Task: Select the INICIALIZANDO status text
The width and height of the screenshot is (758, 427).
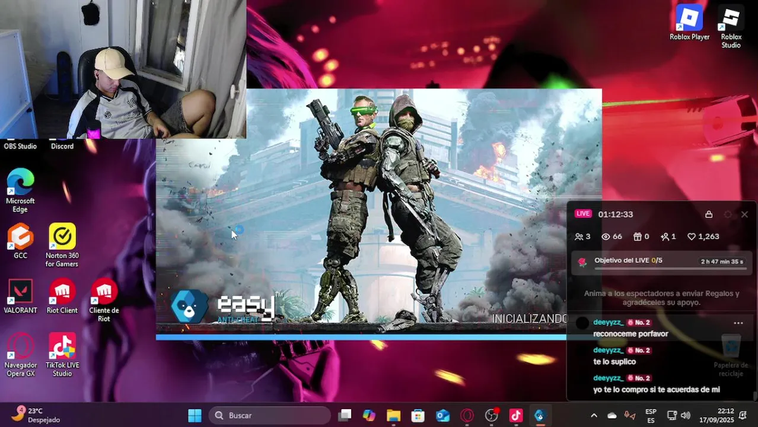Action: pos(529,319)
